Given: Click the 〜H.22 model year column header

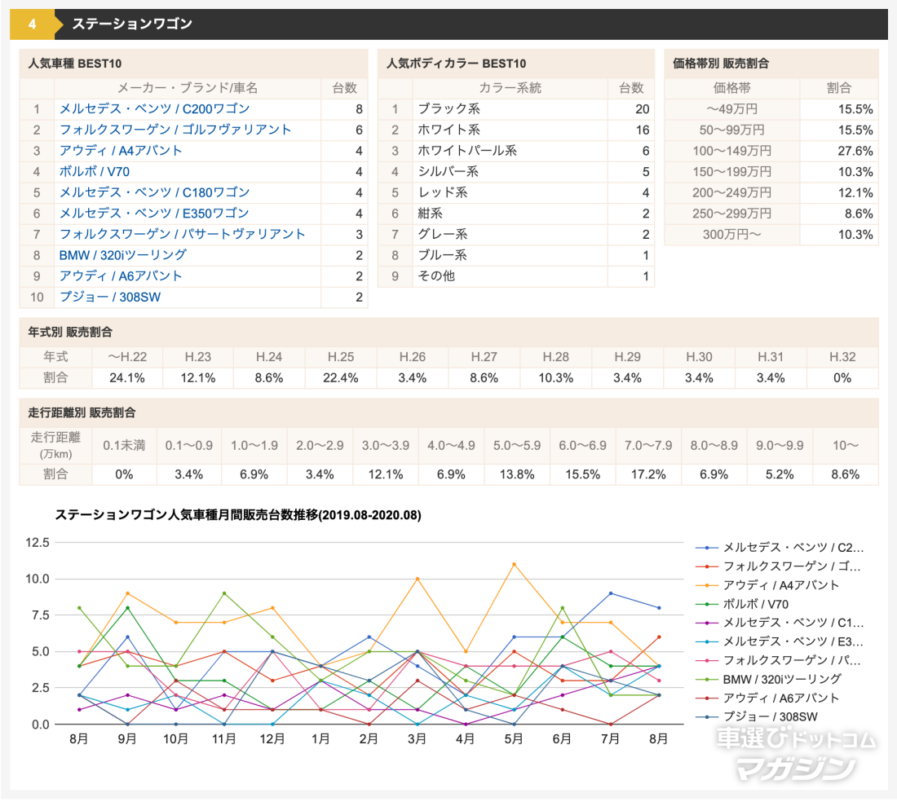Looking at the screenshot, I should pyautogui.click(x=127, y=357).
